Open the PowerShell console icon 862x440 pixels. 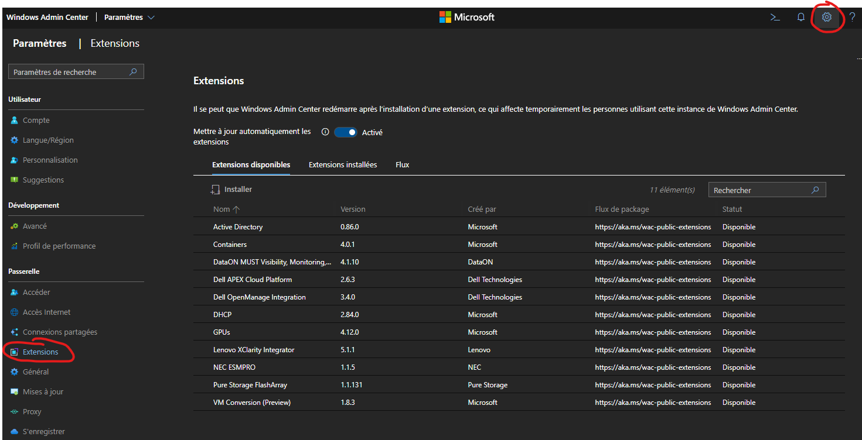[775, 17]
